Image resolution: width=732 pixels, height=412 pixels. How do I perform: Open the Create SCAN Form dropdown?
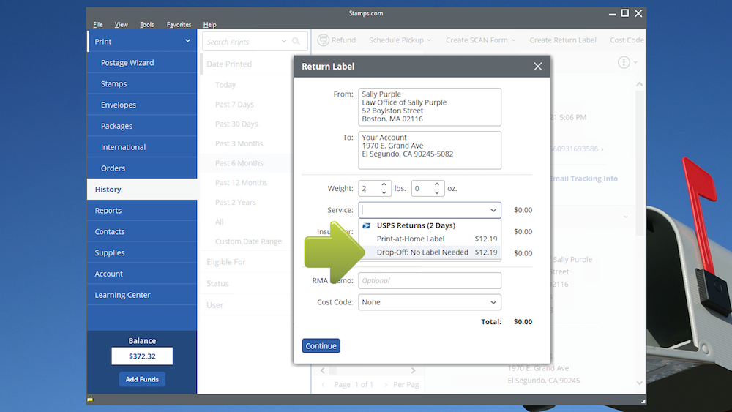[480, 40]
